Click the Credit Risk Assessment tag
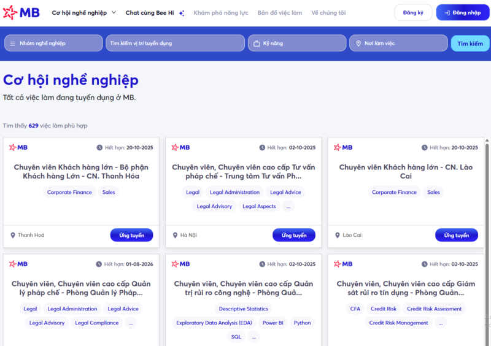This screenshot has width=491, height=346. (x=434, y=309)
